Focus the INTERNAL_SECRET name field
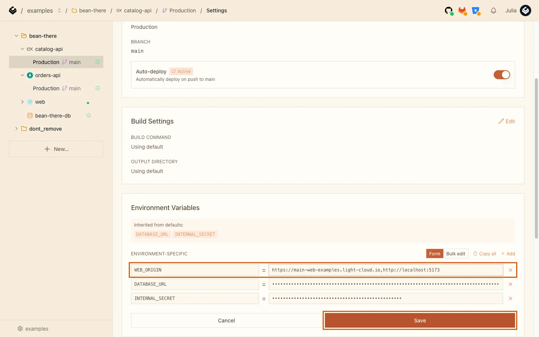The height and width of the screenshot is (337, 539). (x=195, y=298)
